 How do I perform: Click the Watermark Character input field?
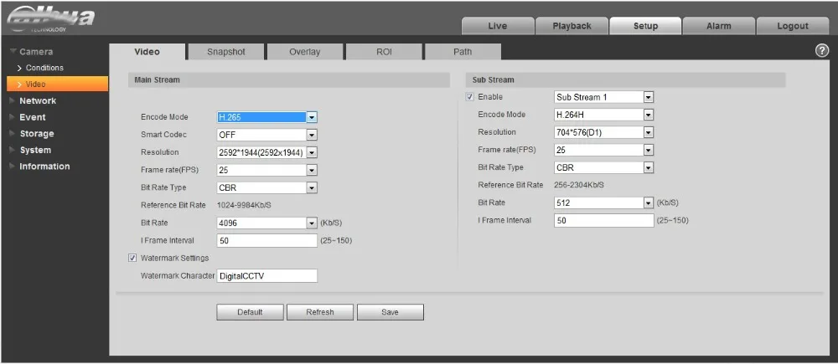266,276
